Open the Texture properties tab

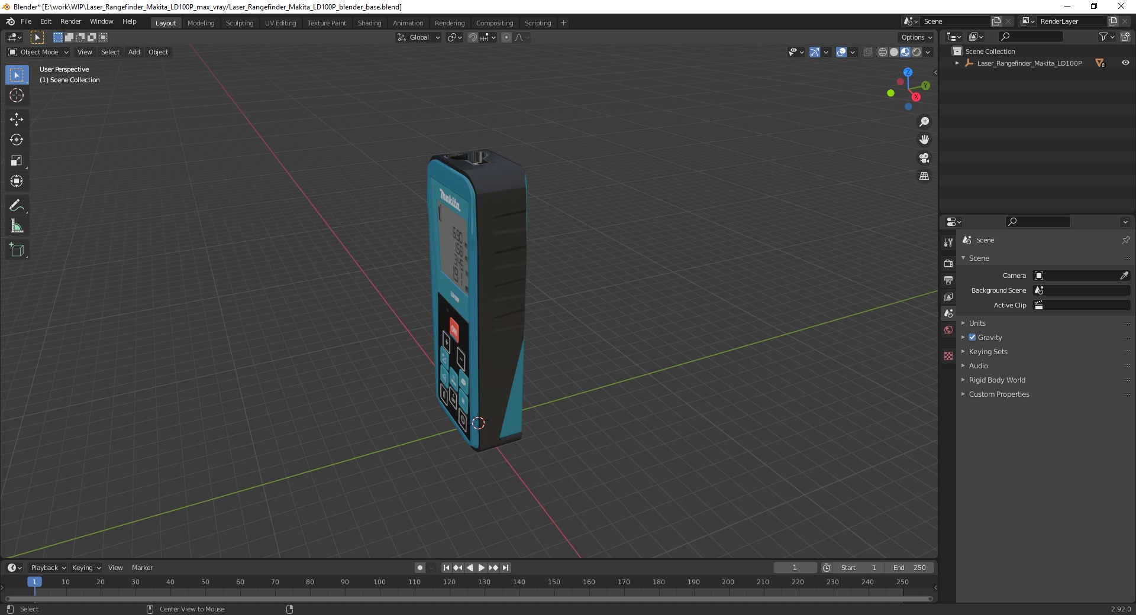click(x=948, y=356)
